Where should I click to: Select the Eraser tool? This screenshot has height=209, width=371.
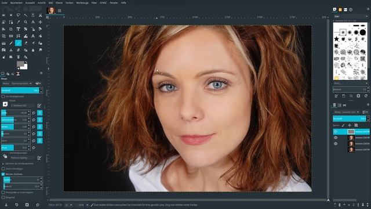(x=26, y=43)
